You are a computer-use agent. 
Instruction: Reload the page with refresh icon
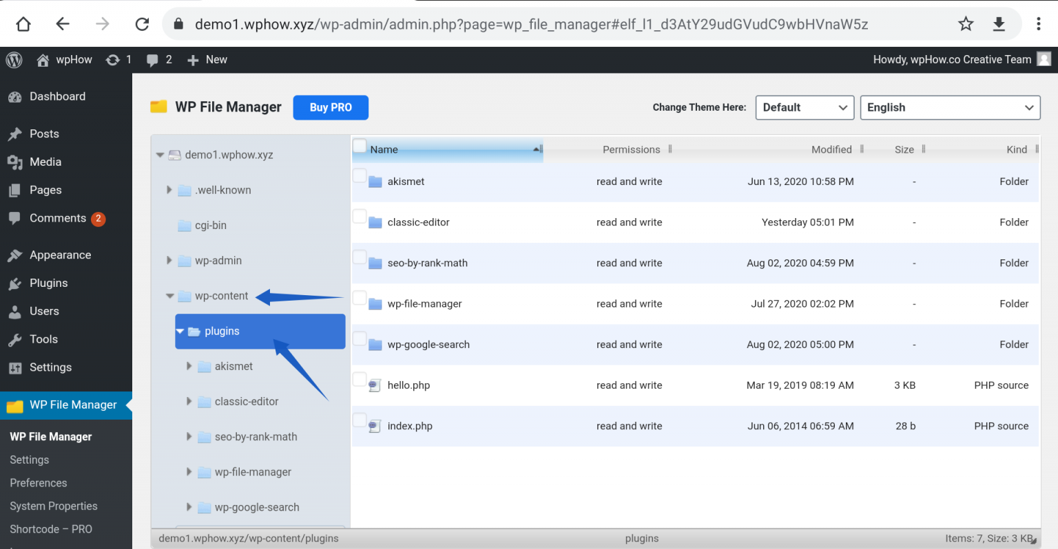[x=142, y=24]
